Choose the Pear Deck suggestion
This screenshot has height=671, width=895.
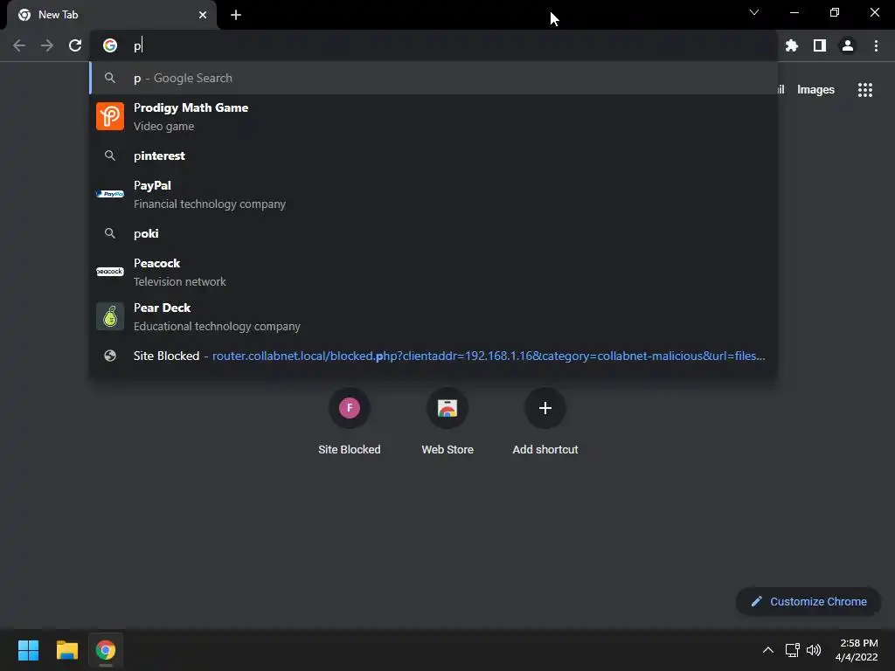pyautogui.click(x=434, y=316)
